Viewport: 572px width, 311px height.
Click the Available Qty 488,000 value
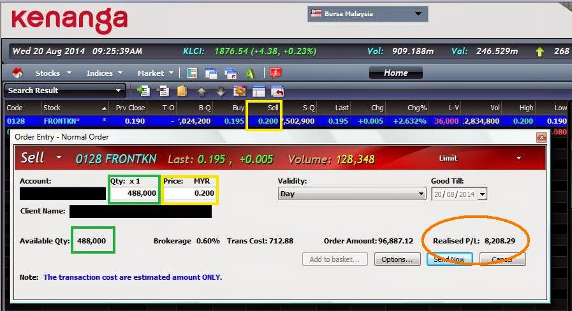point(92,241)
